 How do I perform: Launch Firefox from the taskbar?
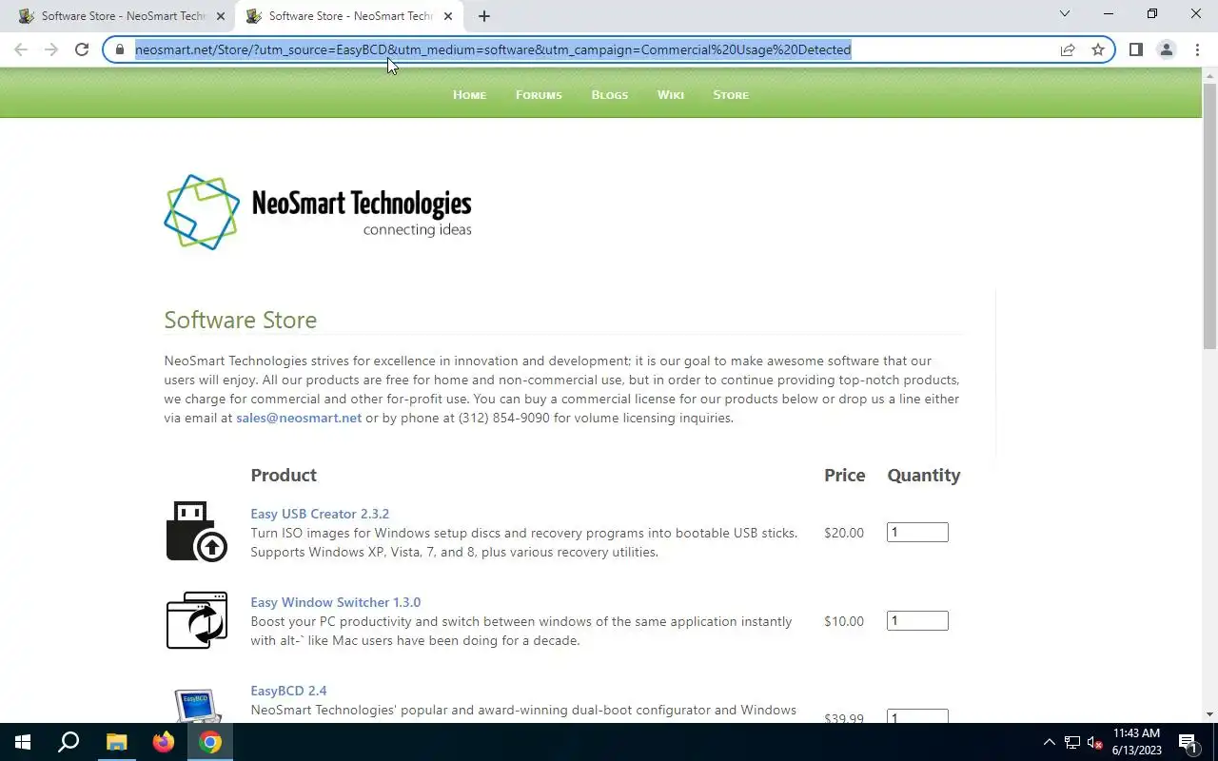[164, 742]
